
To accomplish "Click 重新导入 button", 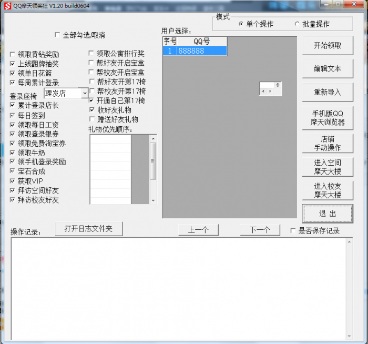I will tap(328, 92).
